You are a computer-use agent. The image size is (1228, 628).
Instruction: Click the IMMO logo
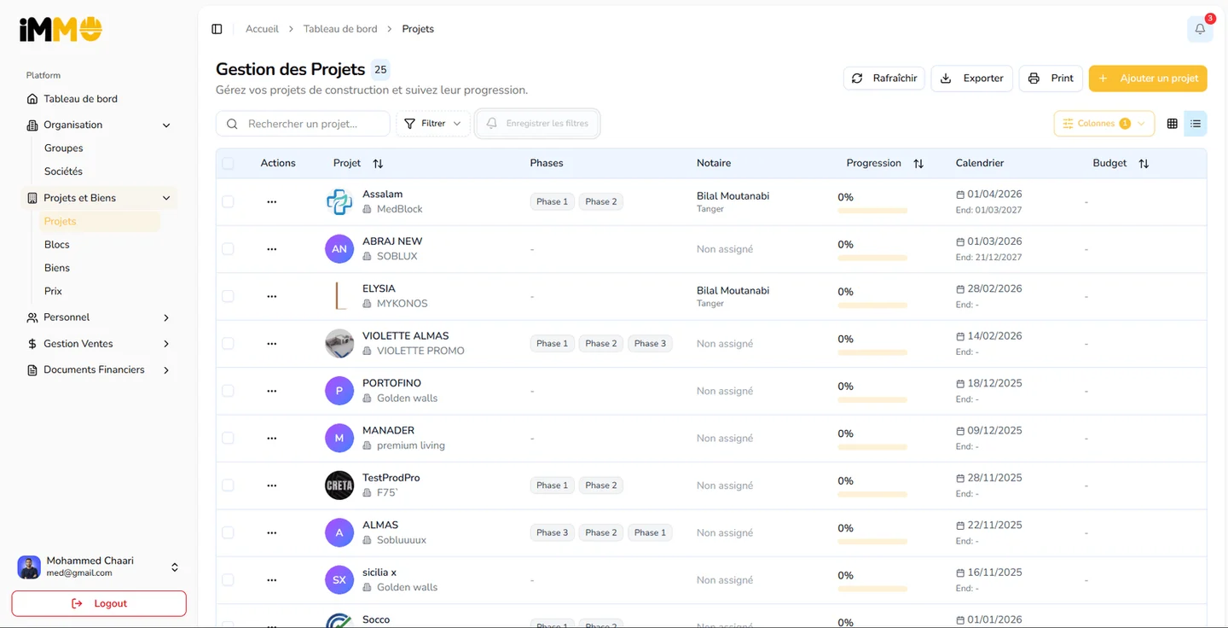point(61,30)
